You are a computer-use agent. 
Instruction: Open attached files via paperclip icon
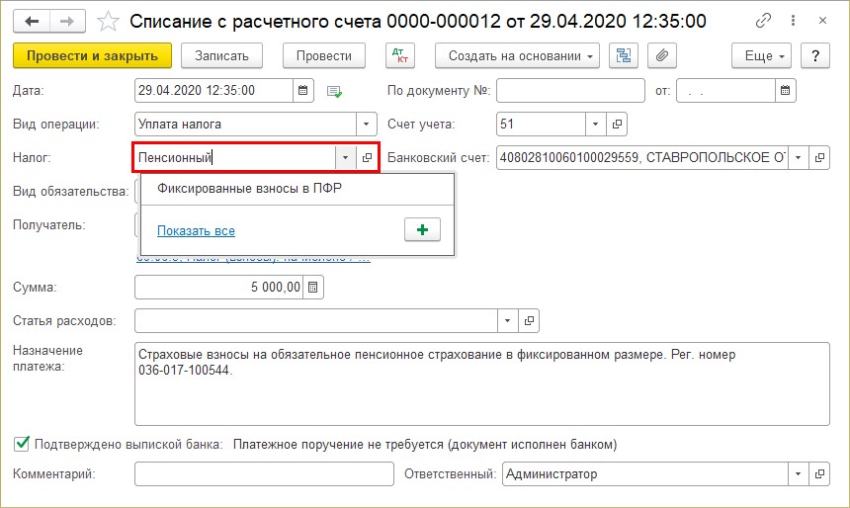click(662, 56)
